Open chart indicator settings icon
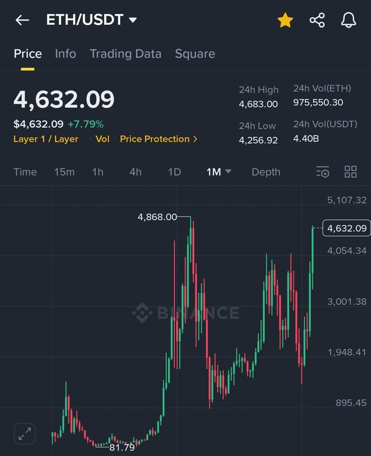This screenshot has width=371, height=456. click(322, 172)
